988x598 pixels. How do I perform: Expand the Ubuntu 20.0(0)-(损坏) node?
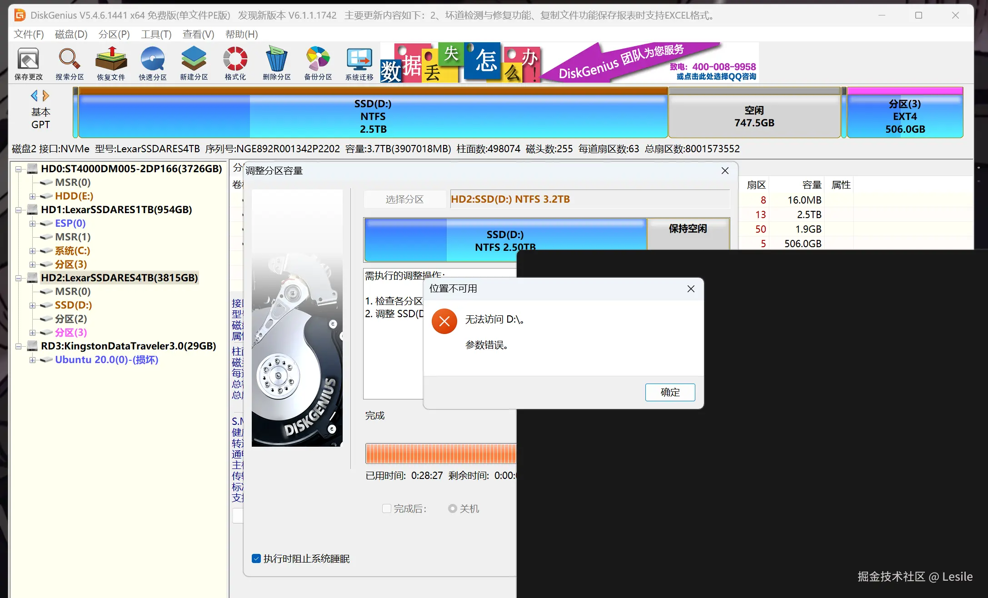coord(32,359)
